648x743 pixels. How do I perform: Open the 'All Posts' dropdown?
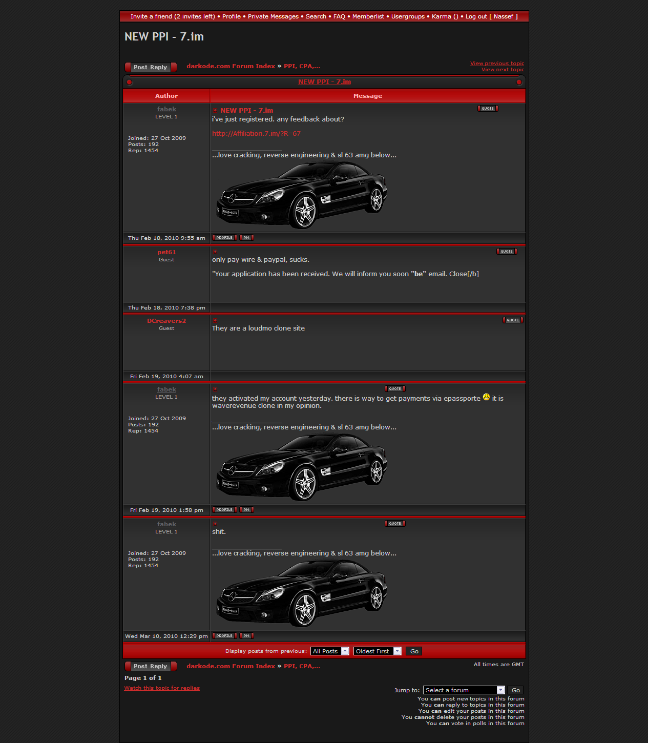point(330,651)
